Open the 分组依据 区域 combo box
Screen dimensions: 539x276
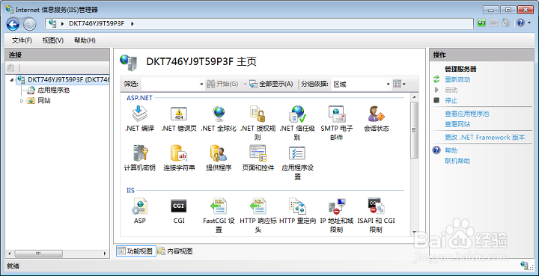361,84
